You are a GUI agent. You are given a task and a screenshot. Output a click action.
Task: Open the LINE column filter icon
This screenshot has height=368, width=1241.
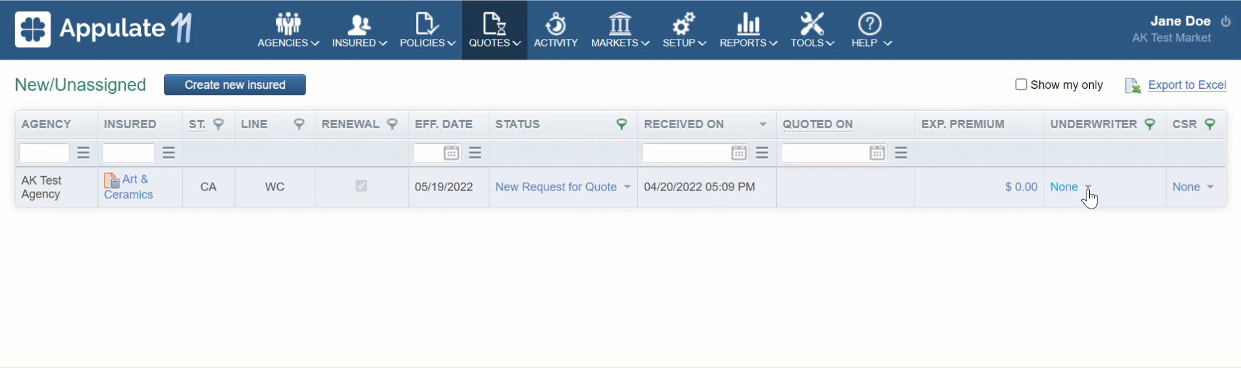click(299, 124)
